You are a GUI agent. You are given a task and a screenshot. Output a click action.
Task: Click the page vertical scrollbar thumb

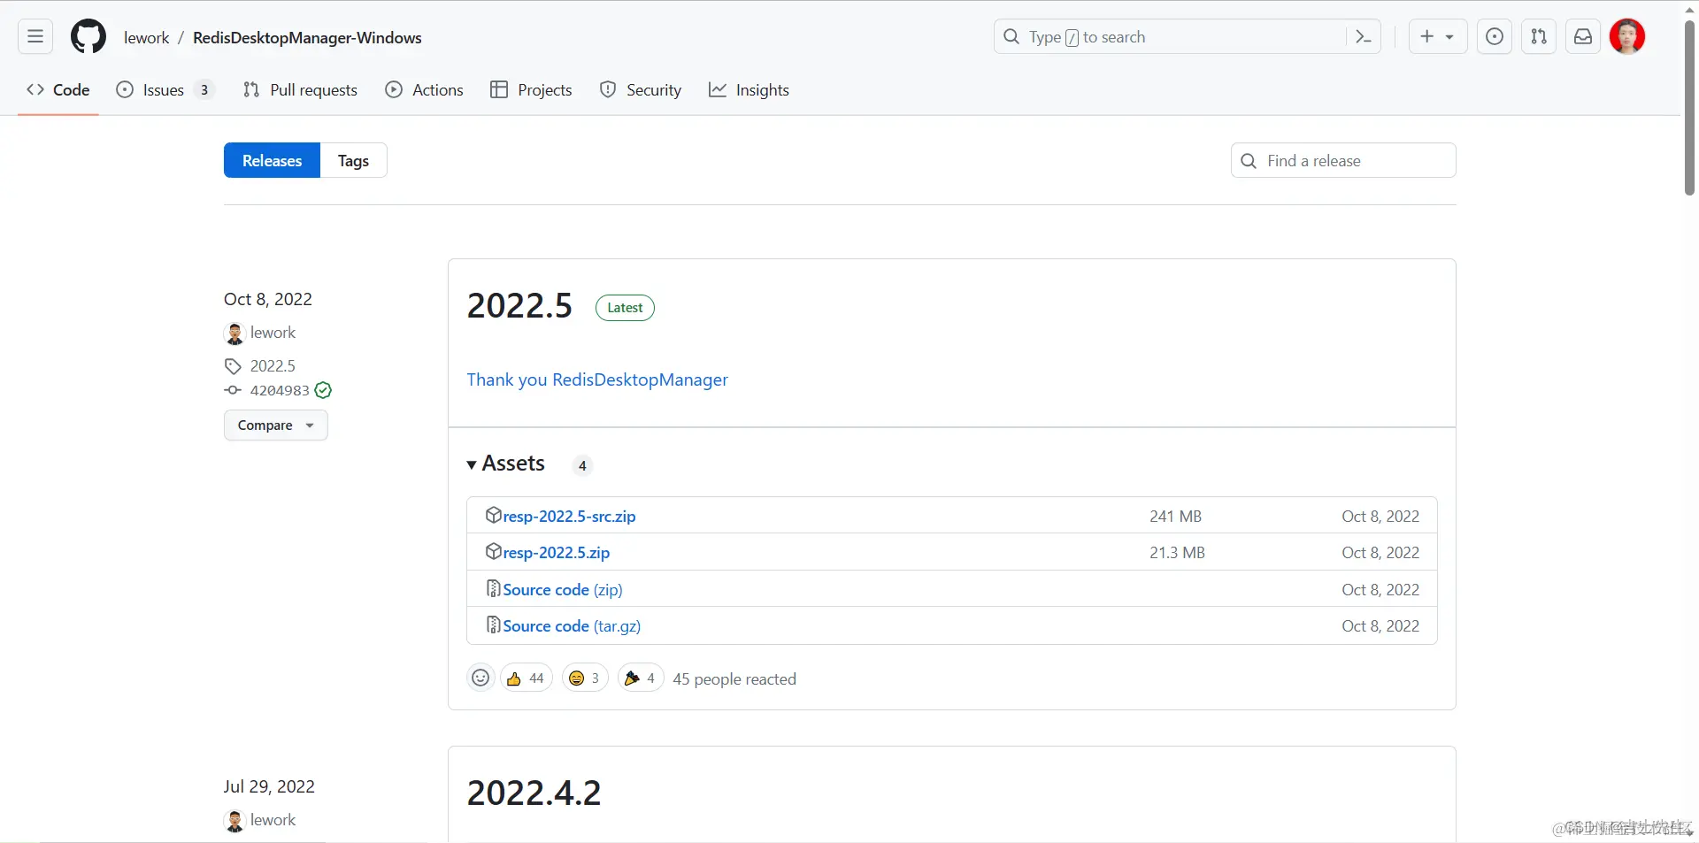[x=1689, y=106]
